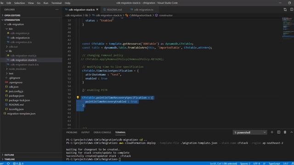The height and width of the screenshot is (165, 294).
Task: Open tsconfig.json file
Action: coord(17,109)
